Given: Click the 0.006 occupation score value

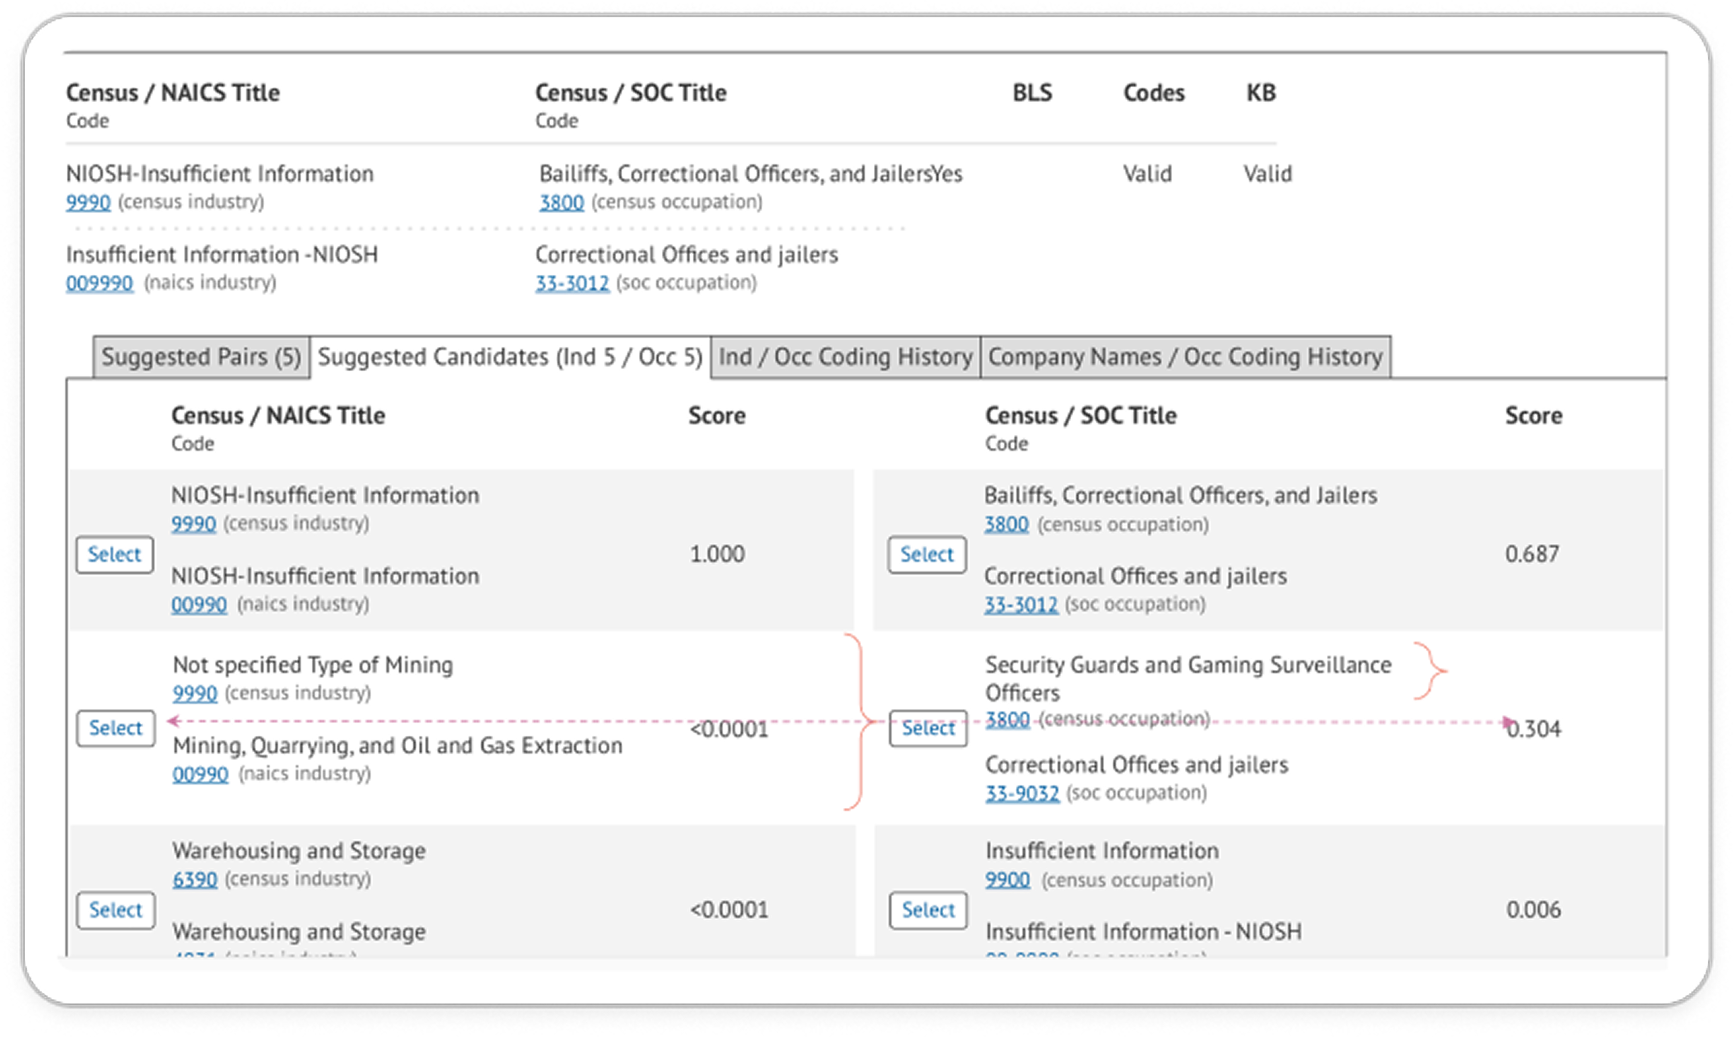Looking at the screenshot, I should point(1534,910).
